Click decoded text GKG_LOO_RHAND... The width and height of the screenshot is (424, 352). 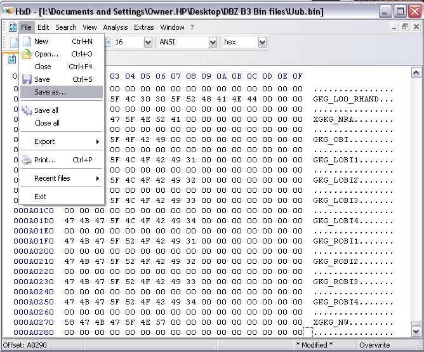346,99
